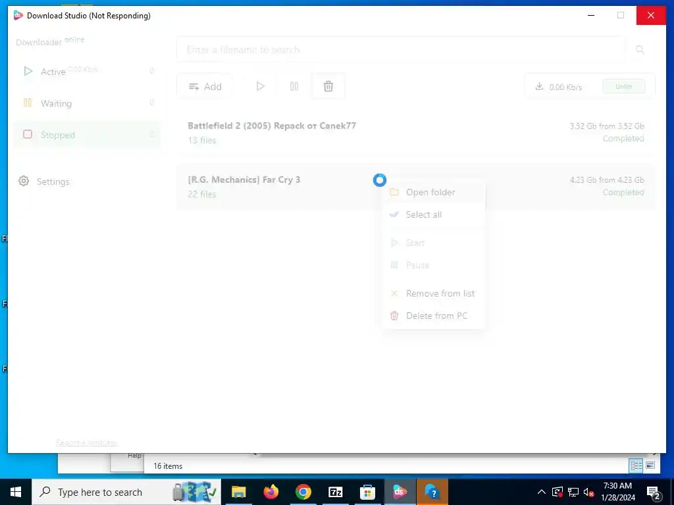Click the Completed status of Battlefield 2
Image resolution: width=674 pixels, height=505 pixels.
623,138
